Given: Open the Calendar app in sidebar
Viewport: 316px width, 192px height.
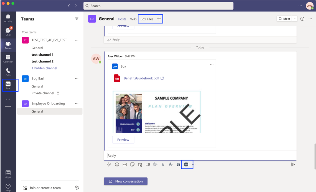Looking at the screenshot, I should coord(8,59).
